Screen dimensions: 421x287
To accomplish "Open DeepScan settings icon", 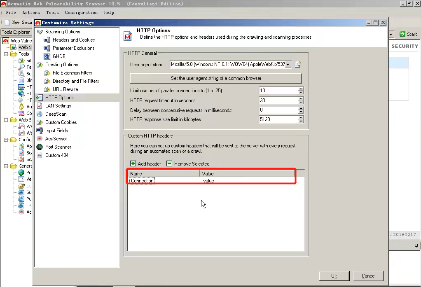I will 40,114.
